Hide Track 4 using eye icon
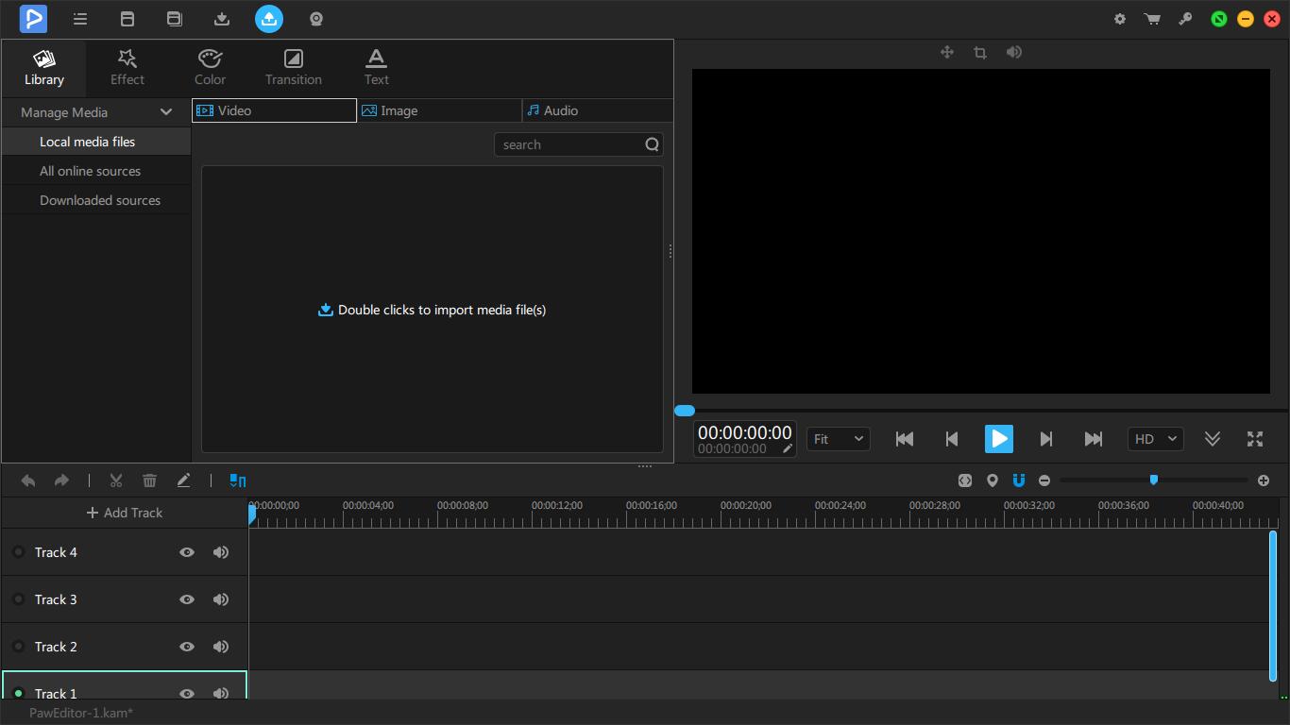The width and height of the screenshot is (1290, 725). click(187, 552)
